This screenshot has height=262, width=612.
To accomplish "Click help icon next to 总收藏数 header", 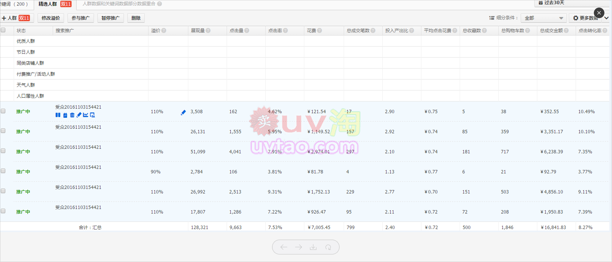I will tap(484, 31).
